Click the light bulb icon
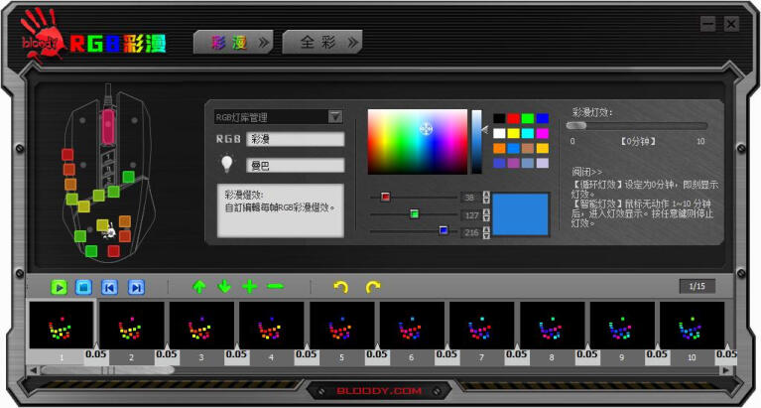Viewport: 761px width, 408px height. click(226, 164)
